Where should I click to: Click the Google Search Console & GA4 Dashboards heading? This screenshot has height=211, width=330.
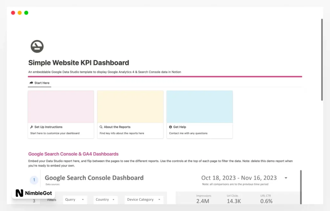point(73,154)
